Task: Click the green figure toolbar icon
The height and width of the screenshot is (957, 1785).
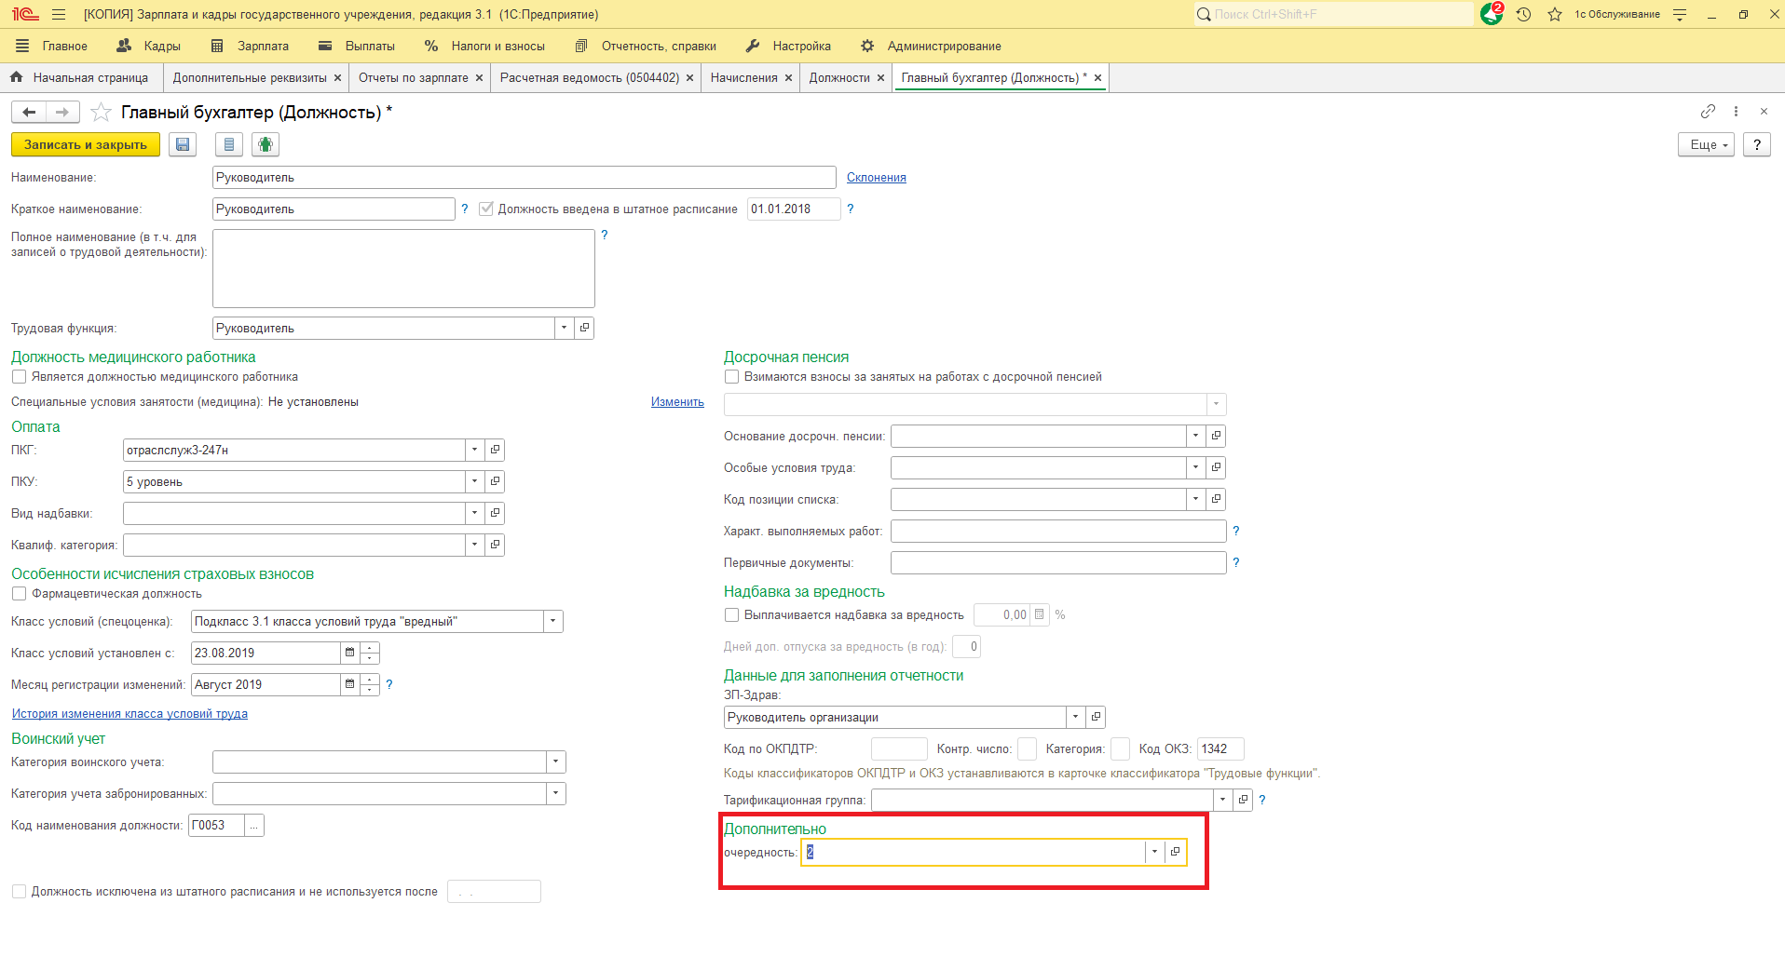Action: pyautogui.click(x=266, y=144)
